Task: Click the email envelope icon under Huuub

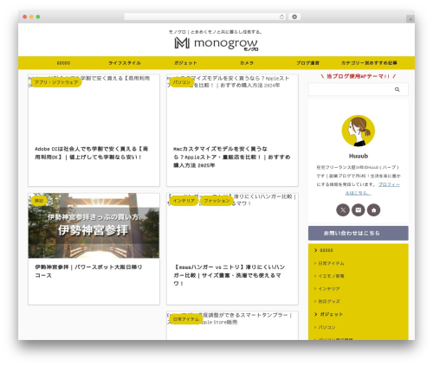Action: (x=359, y=210)
